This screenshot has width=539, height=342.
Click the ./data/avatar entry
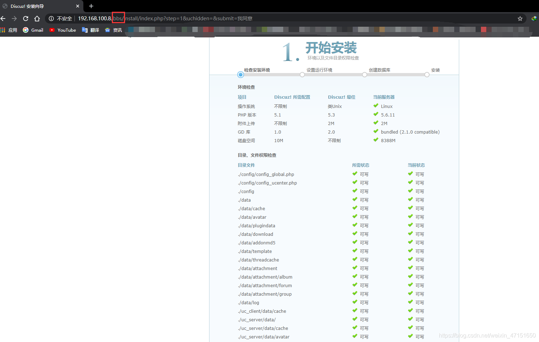click(x=252, y=217)
